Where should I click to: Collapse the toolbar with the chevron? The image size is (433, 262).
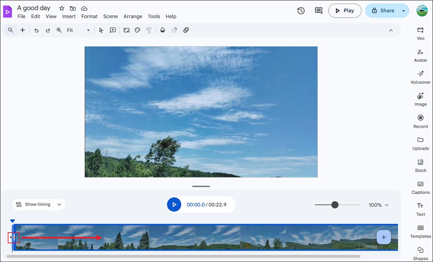pyautogui.click(x=391, y=30)
